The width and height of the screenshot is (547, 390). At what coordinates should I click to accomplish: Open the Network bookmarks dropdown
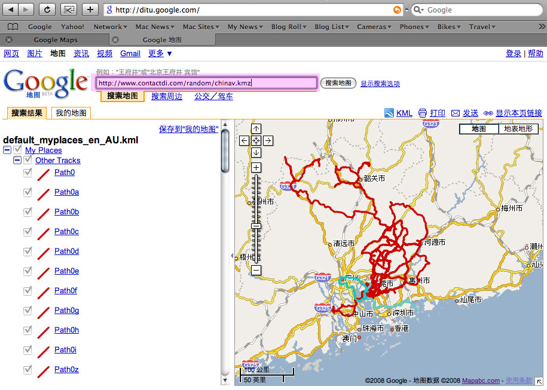(x=110, y=27)
